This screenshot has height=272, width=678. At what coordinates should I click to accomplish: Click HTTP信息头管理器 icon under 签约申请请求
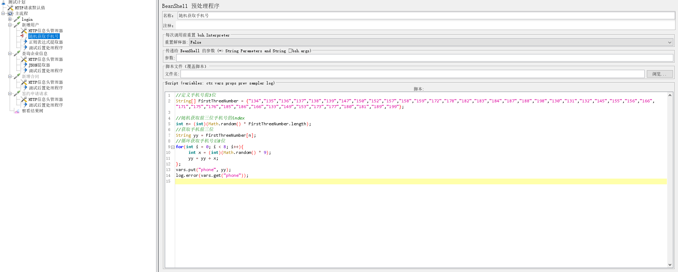tap(24, 99)
